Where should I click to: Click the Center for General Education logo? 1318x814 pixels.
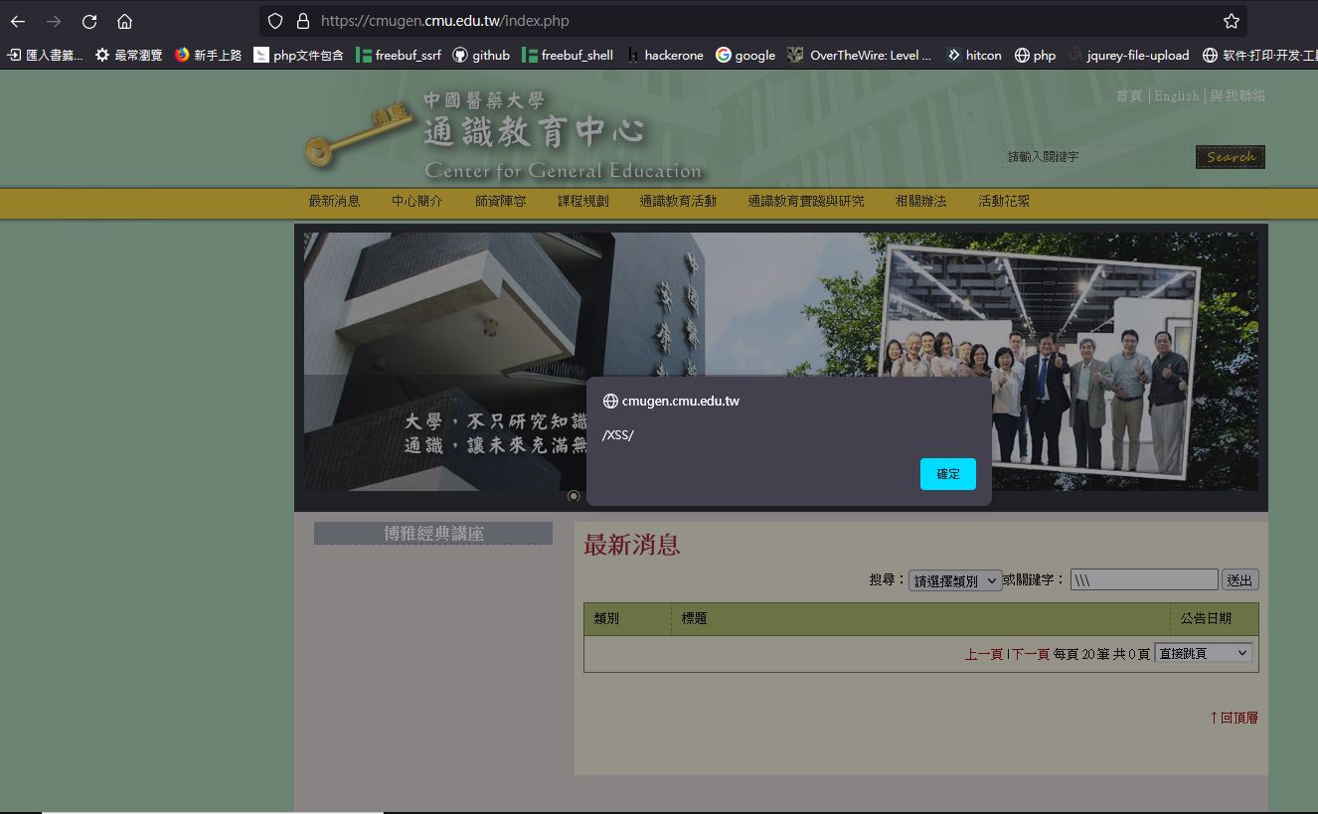point(507,134)
